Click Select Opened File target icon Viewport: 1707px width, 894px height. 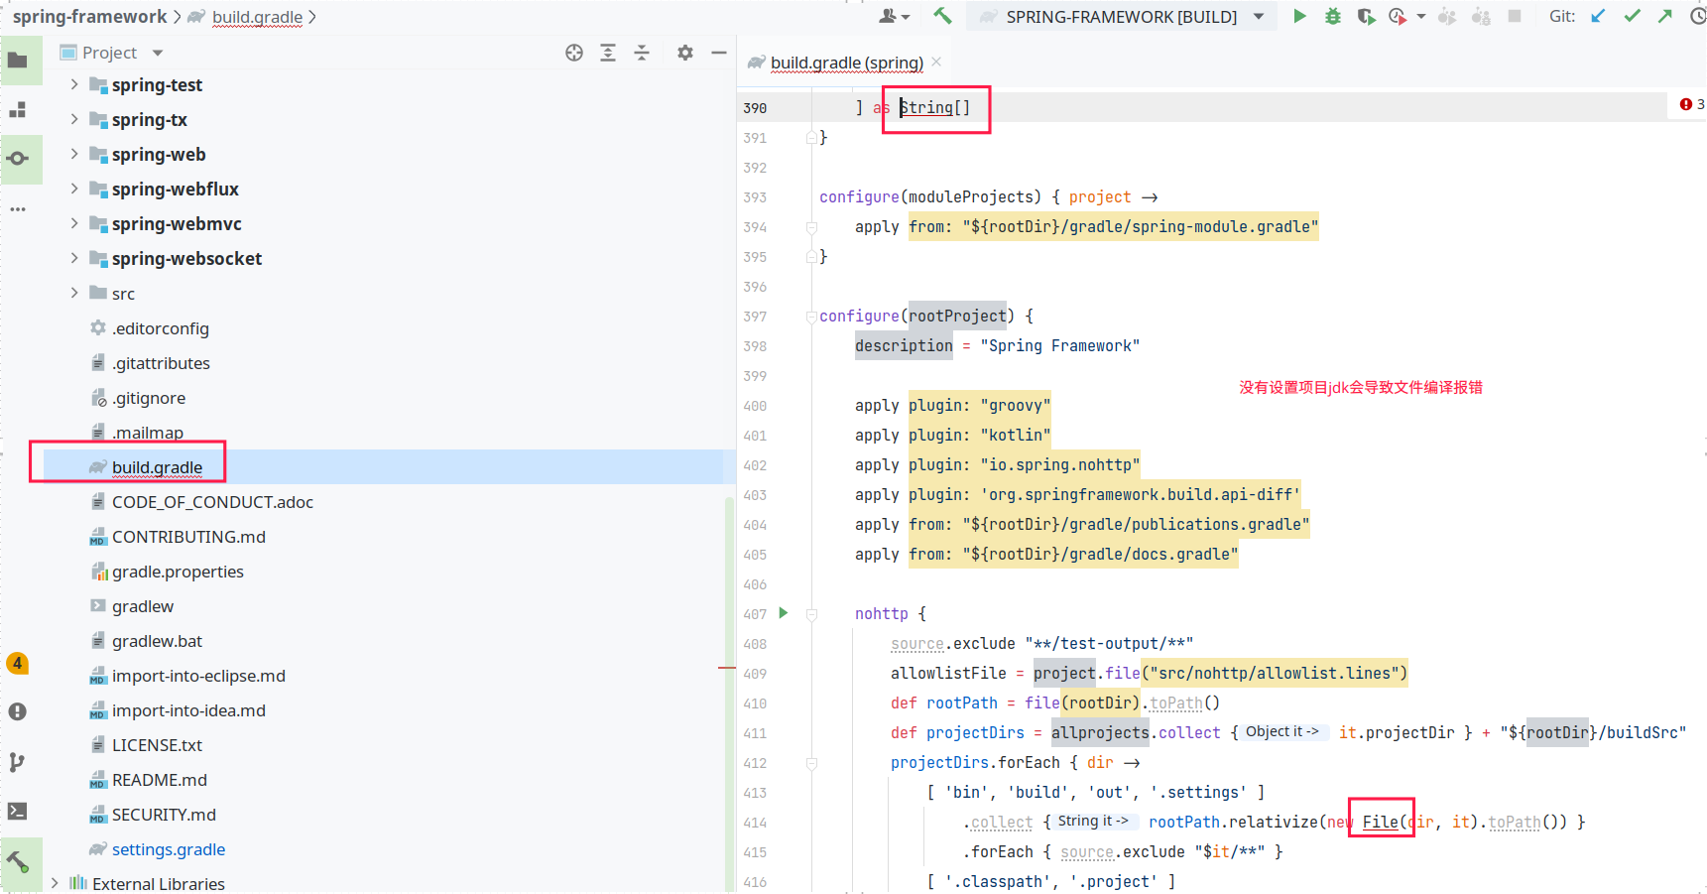click(x=574, y=53)
